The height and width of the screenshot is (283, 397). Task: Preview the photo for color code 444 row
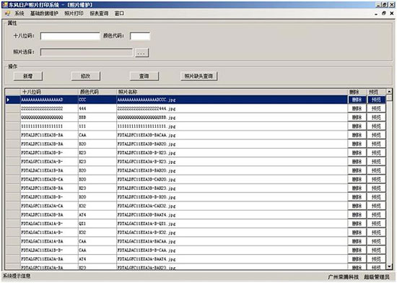tap(376, 108)
